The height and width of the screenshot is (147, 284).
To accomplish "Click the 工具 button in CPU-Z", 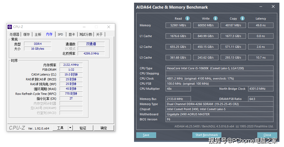I will (x=60, y=128).
